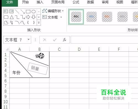The image size is (138, 109).
Task: Select the 年份 text box
Action: coord(16,73)
